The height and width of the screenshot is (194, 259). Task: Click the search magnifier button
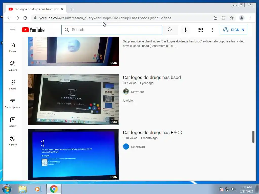coord(170,30)
